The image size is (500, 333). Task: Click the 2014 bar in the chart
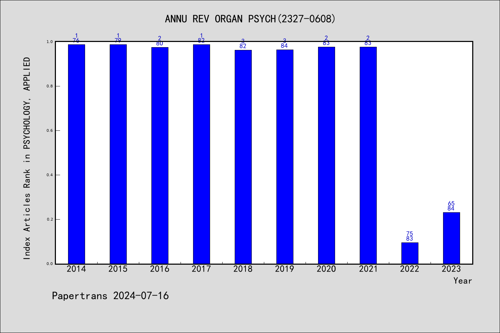76,154
